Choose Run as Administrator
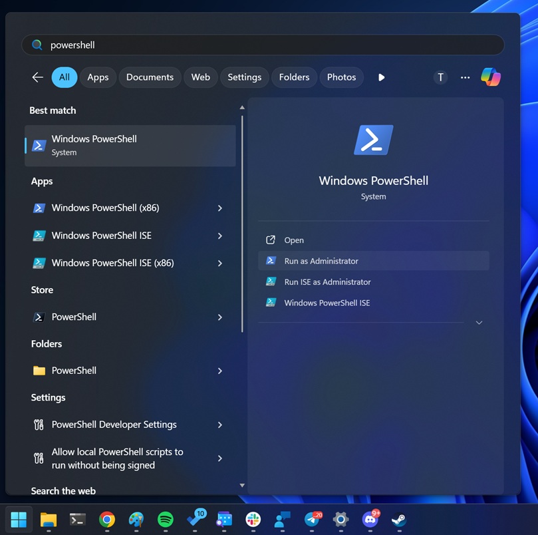538x535 pixels. (x=321, y=261)
